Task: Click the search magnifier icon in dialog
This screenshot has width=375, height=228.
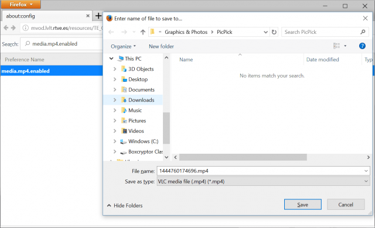Action: pyautogui.click(x=363, y=32)
